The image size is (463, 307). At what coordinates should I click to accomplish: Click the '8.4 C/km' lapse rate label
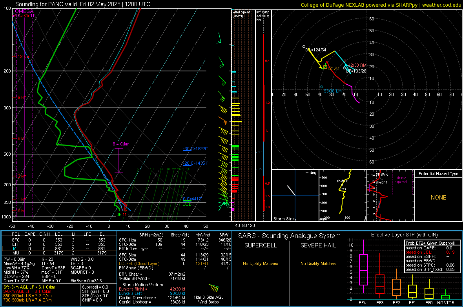pos(121,144)
